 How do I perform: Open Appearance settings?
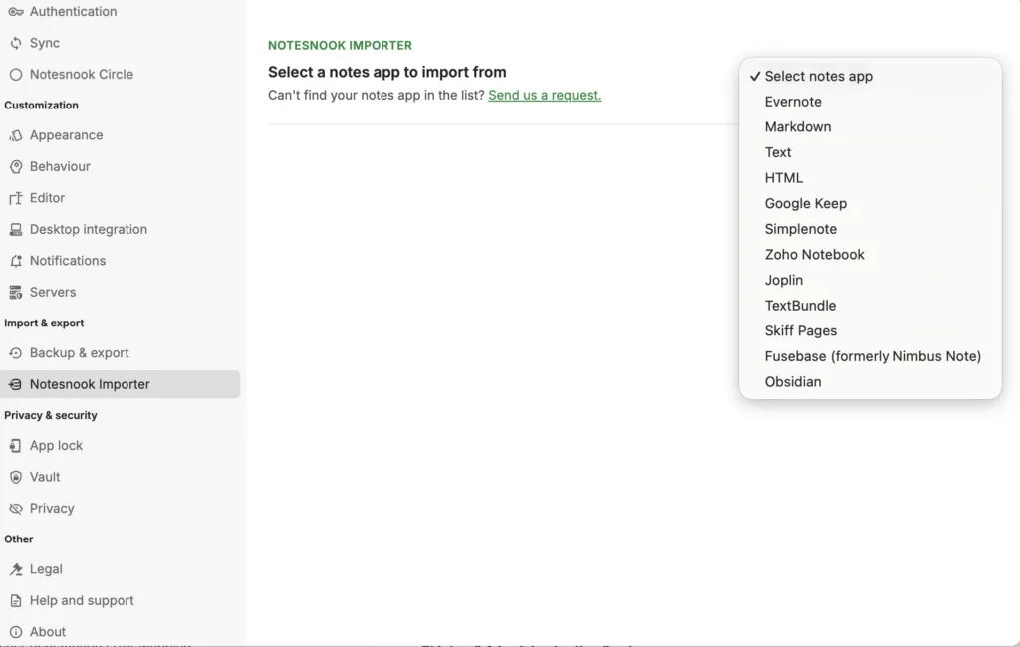(x=121, y=135)
